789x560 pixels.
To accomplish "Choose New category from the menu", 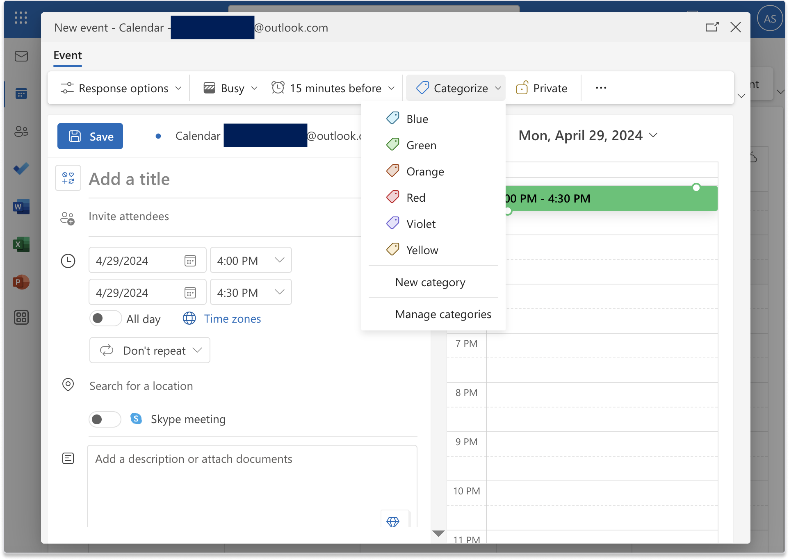I will pos(430,282).
